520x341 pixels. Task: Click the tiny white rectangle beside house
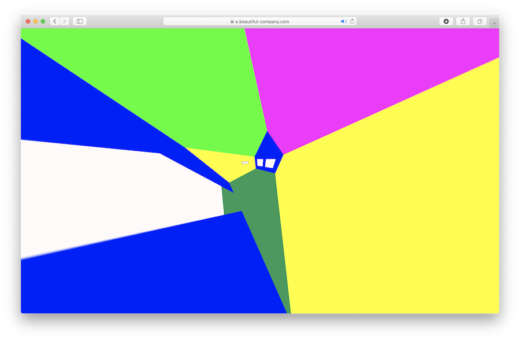[245, 162]
